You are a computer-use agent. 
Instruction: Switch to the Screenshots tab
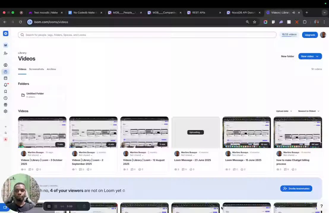[37, 69]
